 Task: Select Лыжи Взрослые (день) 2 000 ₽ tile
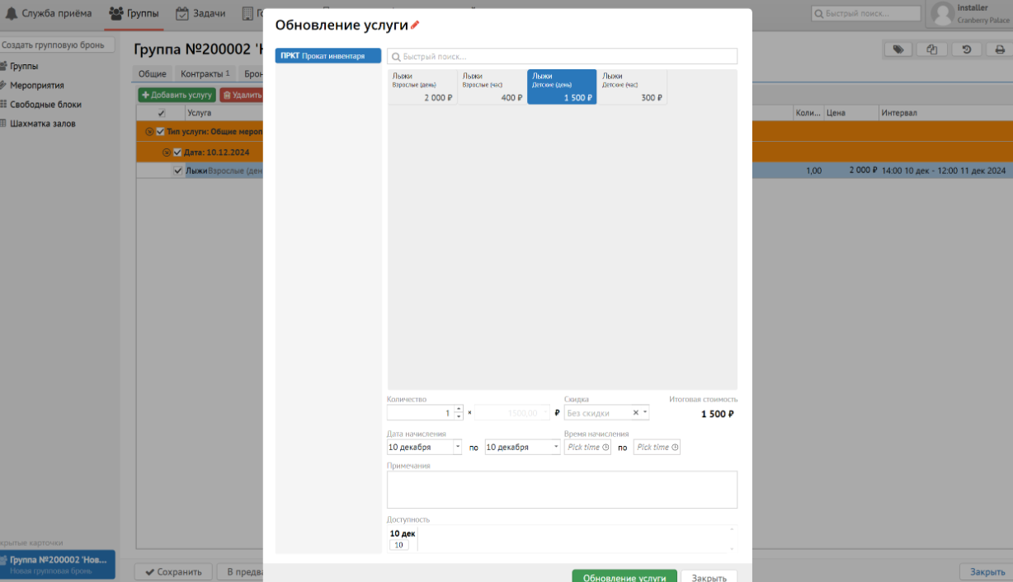[422, 87]
